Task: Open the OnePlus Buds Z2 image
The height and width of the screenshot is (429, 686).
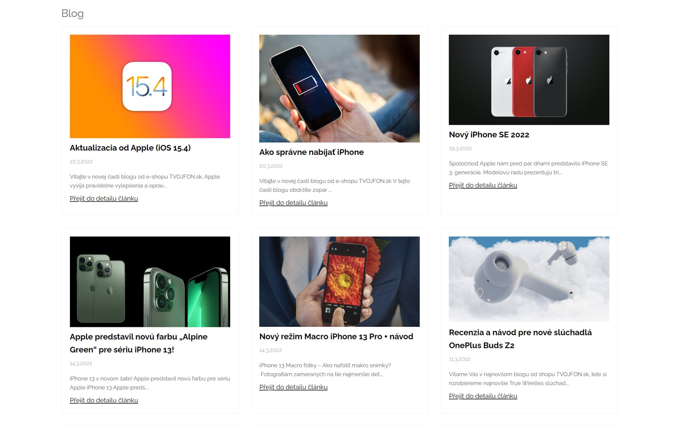Action: pyautogui.click(x=529, y=279)
